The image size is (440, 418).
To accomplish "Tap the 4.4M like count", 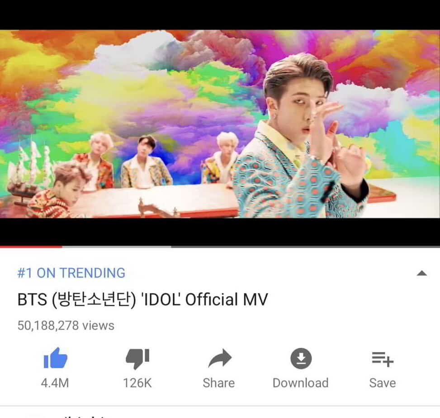I will [55, 383].
